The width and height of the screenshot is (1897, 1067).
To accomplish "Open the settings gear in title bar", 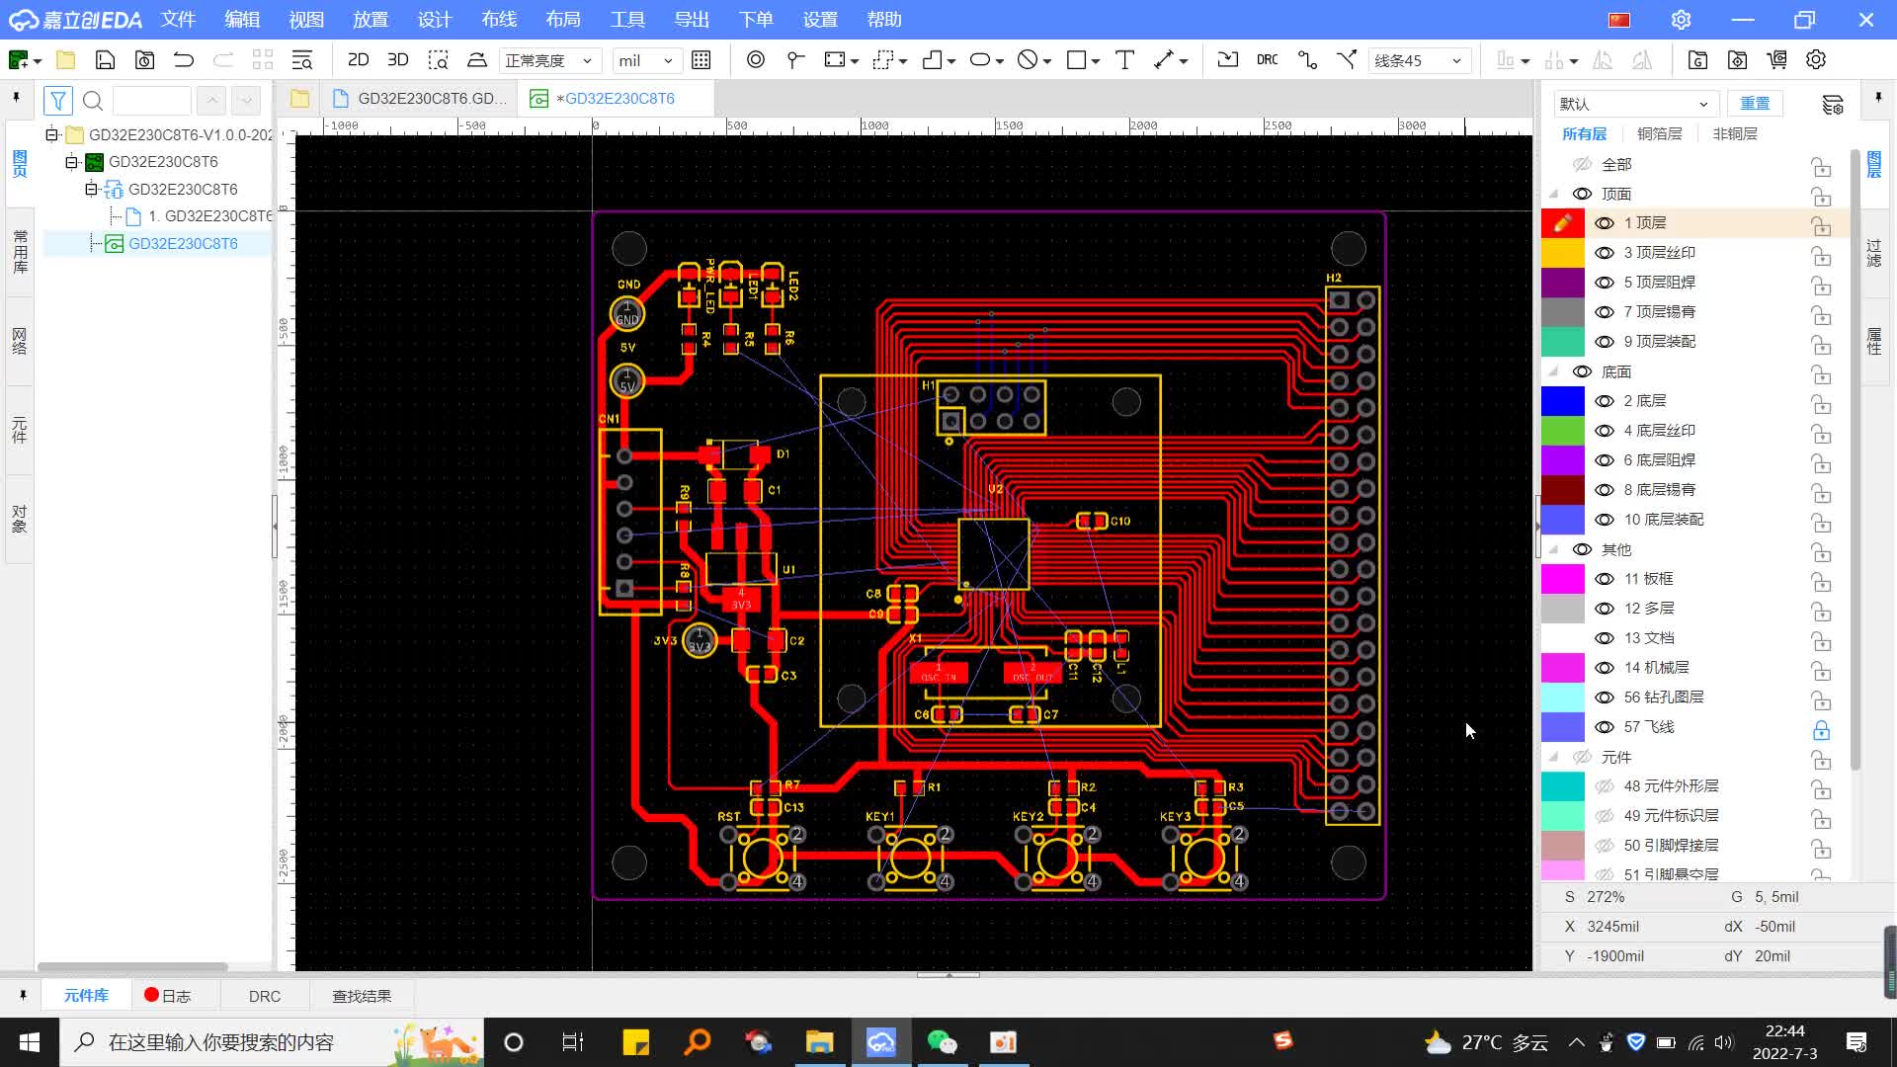I will coord(1681,20).
